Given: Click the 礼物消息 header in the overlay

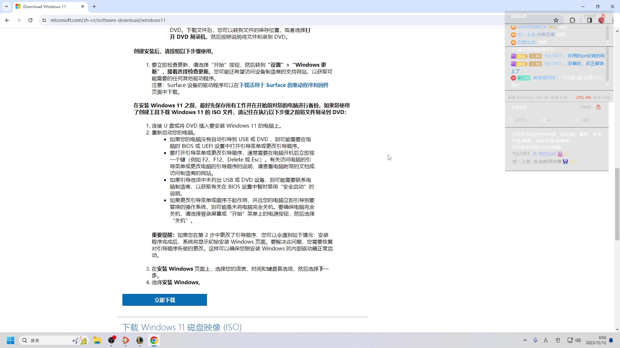Looking at the screenshot, I should 519,107.
